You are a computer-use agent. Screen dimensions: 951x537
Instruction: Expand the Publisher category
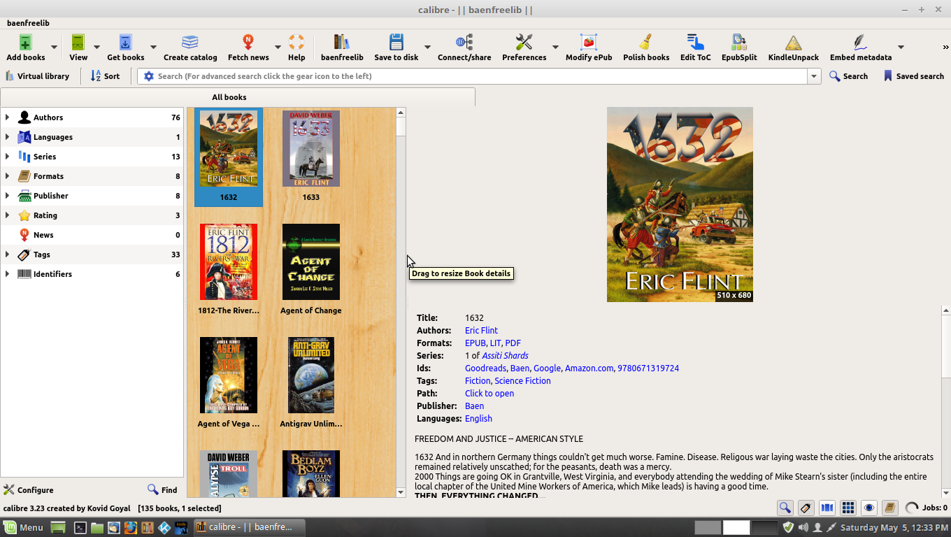click(7, 196)
